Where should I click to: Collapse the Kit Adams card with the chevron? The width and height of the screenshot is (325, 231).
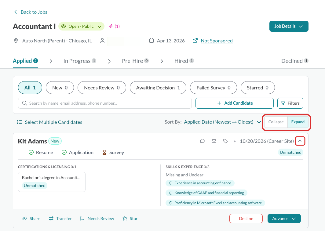(300, 141)
